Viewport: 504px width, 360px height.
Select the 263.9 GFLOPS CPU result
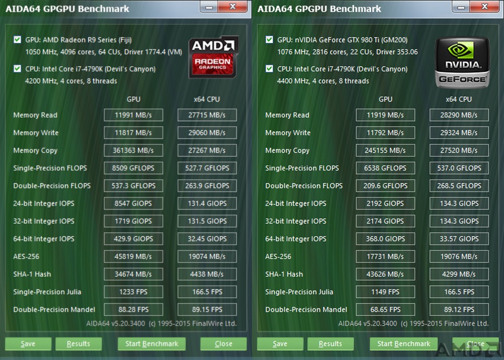click(207, 186)
